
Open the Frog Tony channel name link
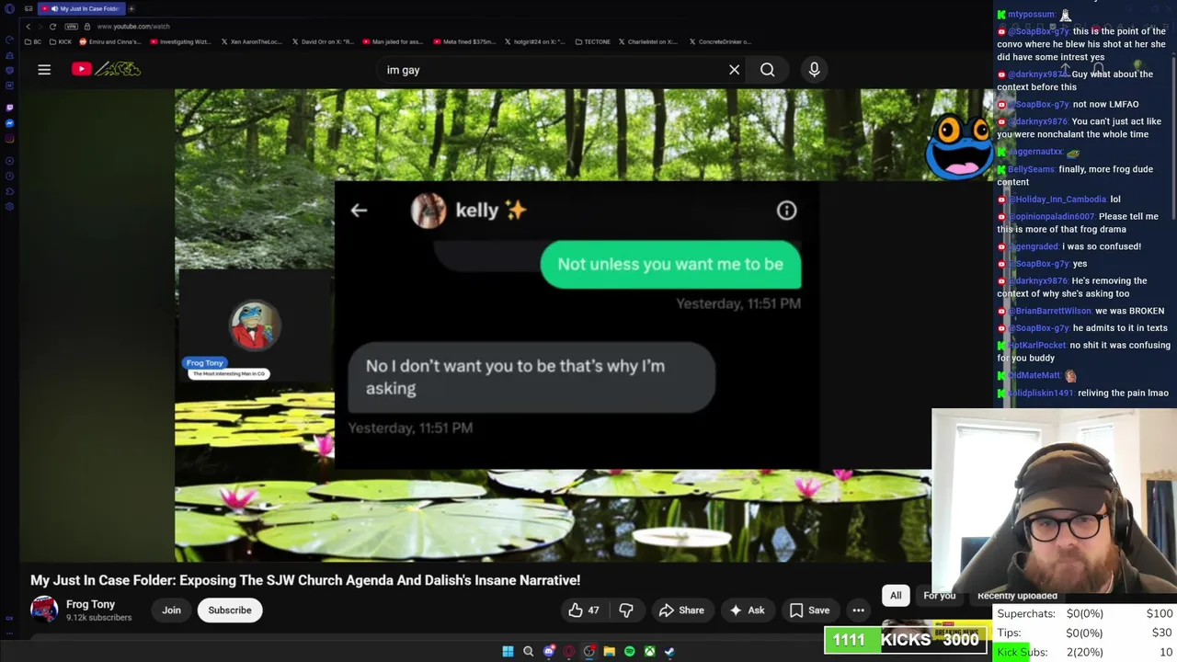(x=90, y=604)
